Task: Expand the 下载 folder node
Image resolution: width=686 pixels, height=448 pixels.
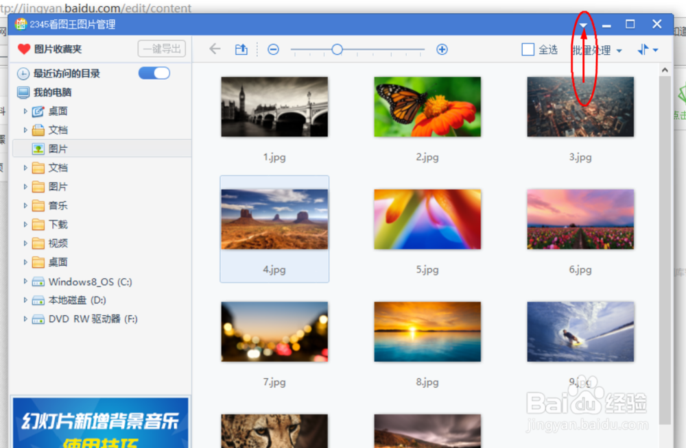Action: click(x=25, y=224)
